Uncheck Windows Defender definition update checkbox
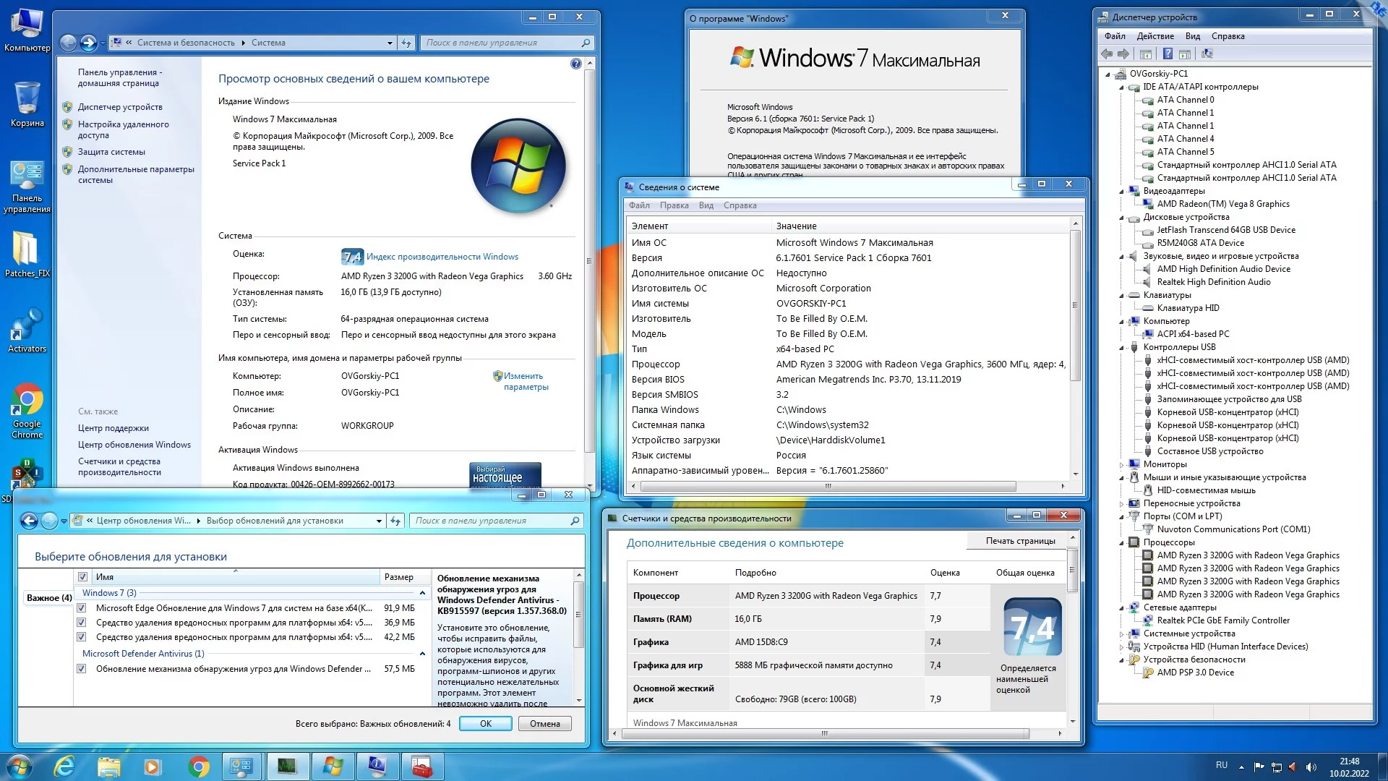Viewport: 1388px width, 781px height. point(82,669)
